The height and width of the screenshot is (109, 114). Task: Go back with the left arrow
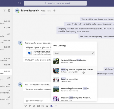tap(18, 3)
